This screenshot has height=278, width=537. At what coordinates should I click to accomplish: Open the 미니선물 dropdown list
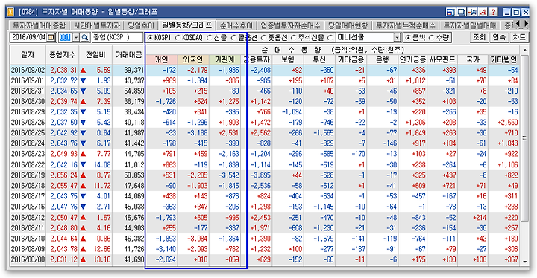[397, 37]
